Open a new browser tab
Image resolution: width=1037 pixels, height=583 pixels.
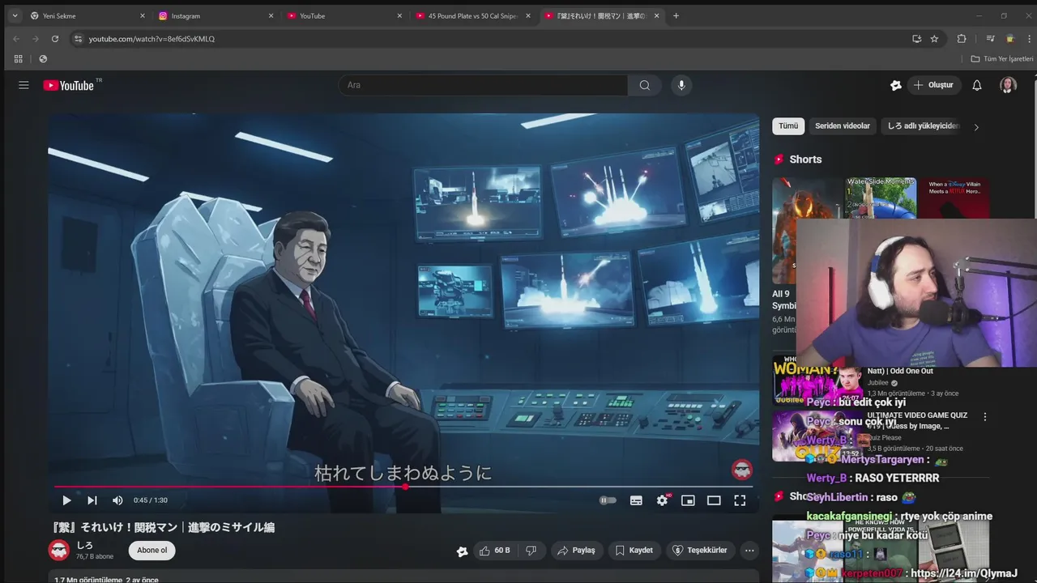click(676, 15)
